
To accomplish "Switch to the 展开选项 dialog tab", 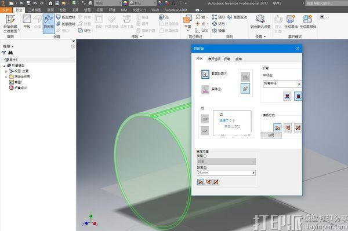I will coord(214,59).
